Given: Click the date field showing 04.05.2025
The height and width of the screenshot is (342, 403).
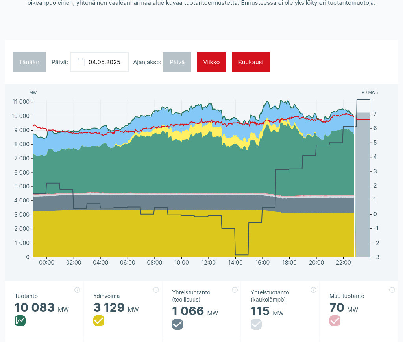Looking at the screenshot, I should click(104, 62).
